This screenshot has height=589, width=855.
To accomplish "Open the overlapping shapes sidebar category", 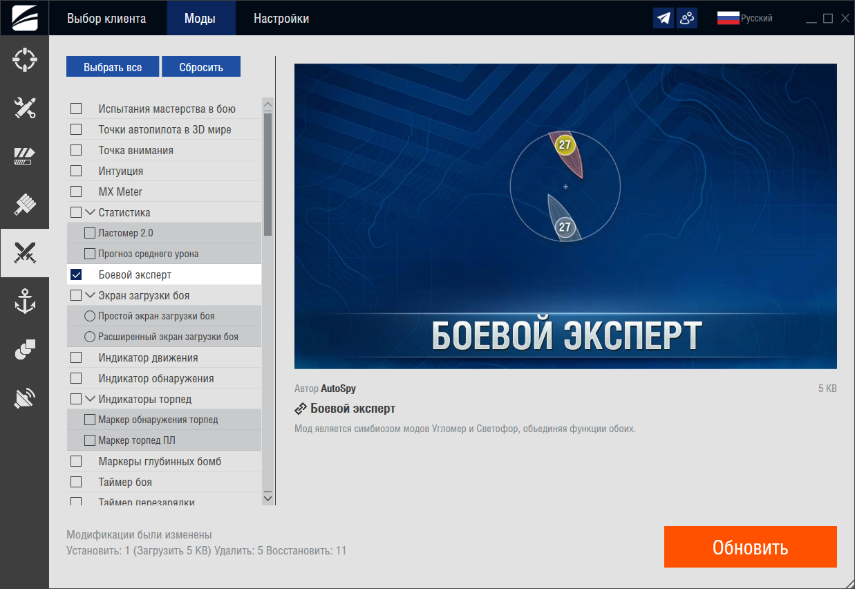I will click(25, 350).
